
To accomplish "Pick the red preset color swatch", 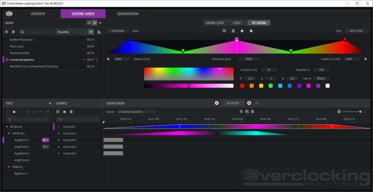I will (242, 86).
